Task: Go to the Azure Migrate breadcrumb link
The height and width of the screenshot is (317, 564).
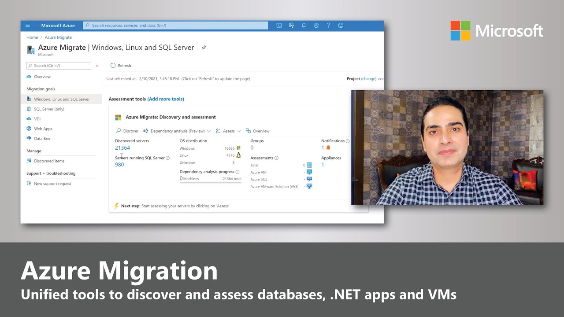Action: (58, 37)
